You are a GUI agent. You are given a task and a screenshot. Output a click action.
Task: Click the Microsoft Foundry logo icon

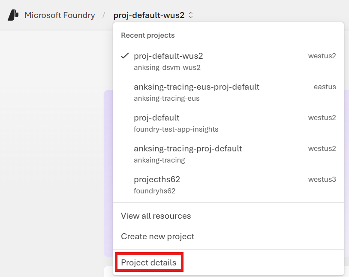[13, 15]
